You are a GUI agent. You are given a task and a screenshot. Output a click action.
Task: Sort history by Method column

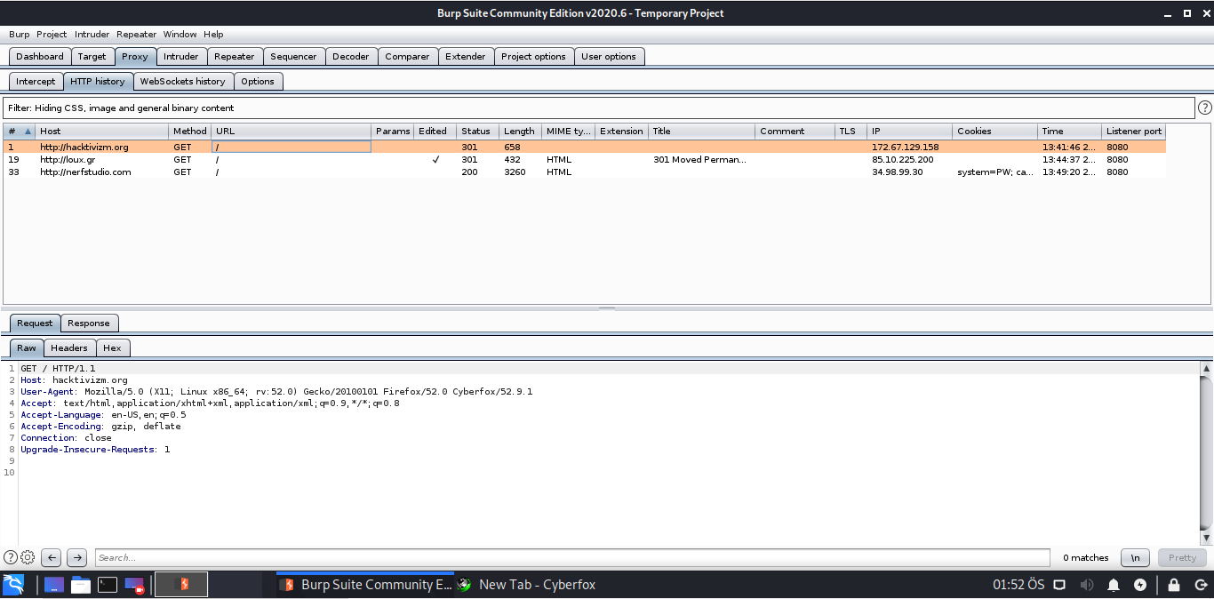tap(189, 131)
